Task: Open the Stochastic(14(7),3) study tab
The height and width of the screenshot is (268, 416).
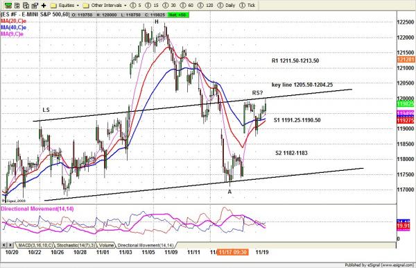Action: (x=76, y=245)
